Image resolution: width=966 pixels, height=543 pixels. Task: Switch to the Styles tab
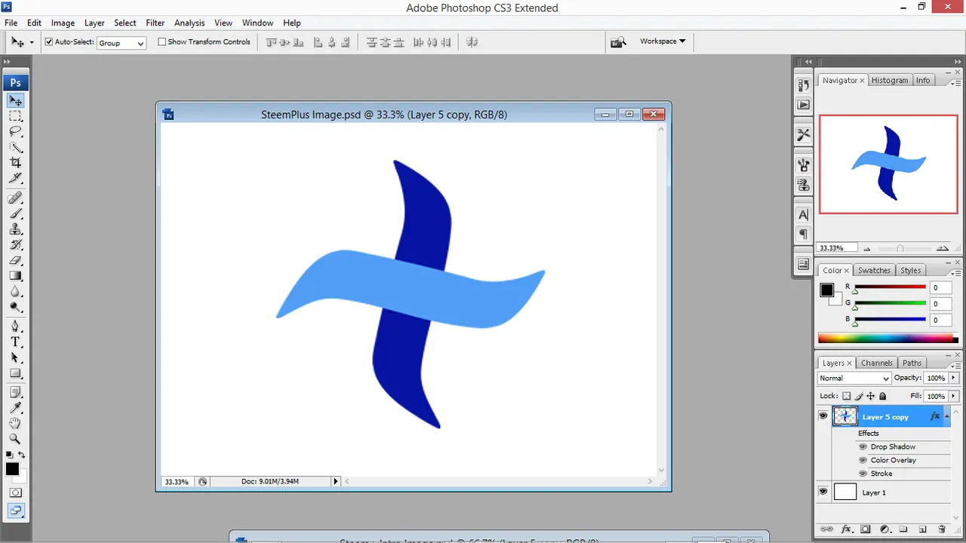[x=911, y=270]
